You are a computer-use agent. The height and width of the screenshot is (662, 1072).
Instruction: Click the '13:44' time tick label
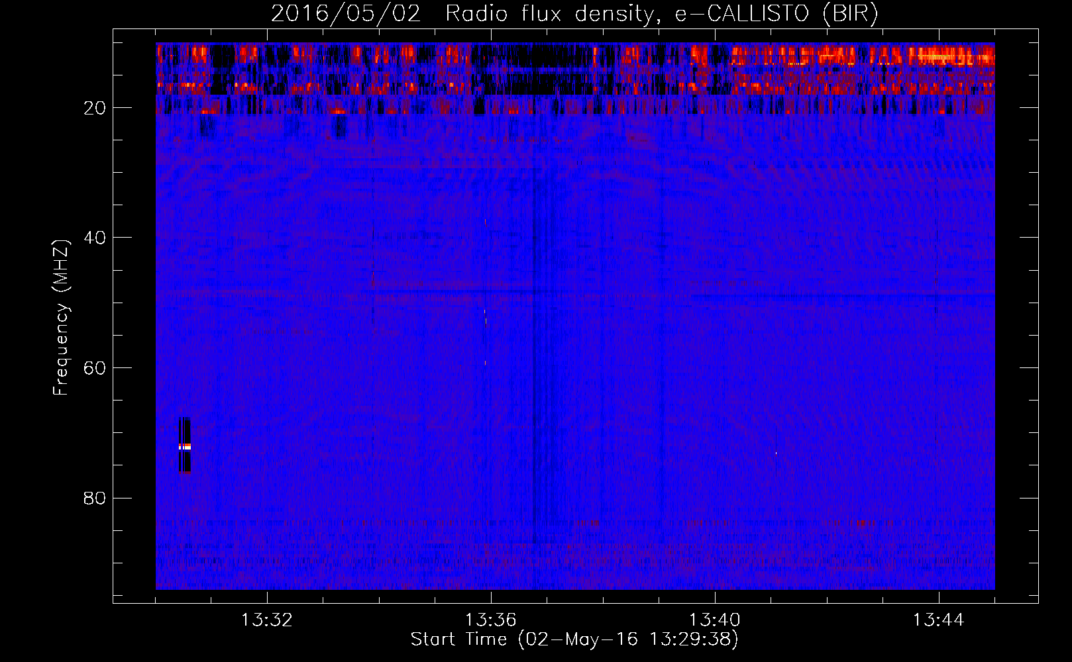939,620
